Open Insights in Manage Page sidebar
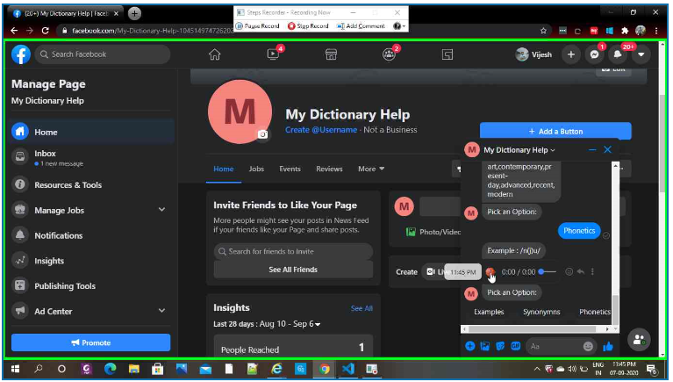The height and width of the screenshot is (382, 673). [91, 261]
